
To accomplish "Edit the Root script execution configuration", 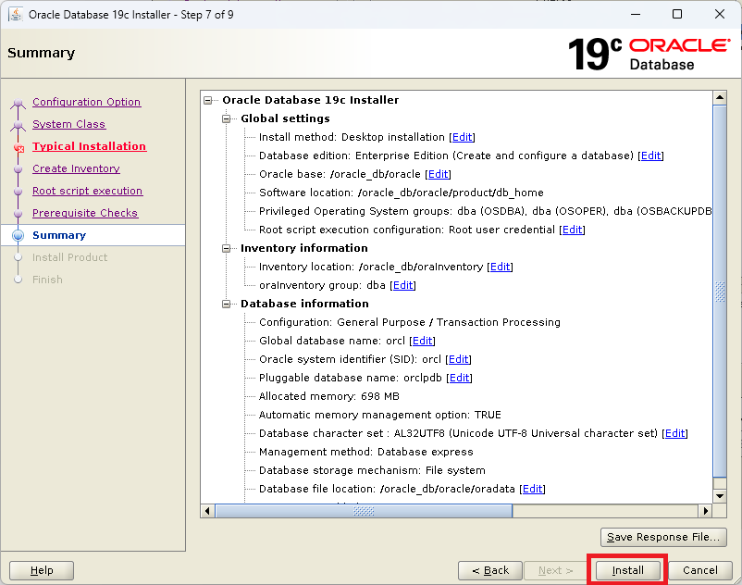I will click(x=572, y=230).
